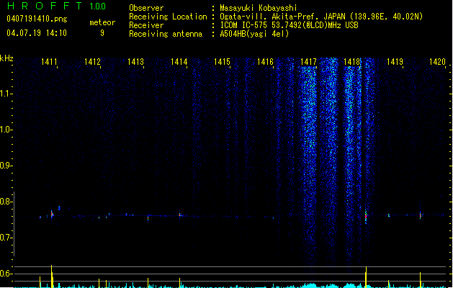Click the 0.7 kHz frequency tick label

(x=6, y=238)
